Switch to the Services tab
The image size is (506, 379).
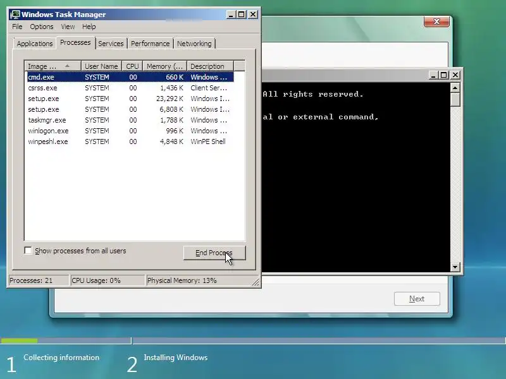point(111,44)
